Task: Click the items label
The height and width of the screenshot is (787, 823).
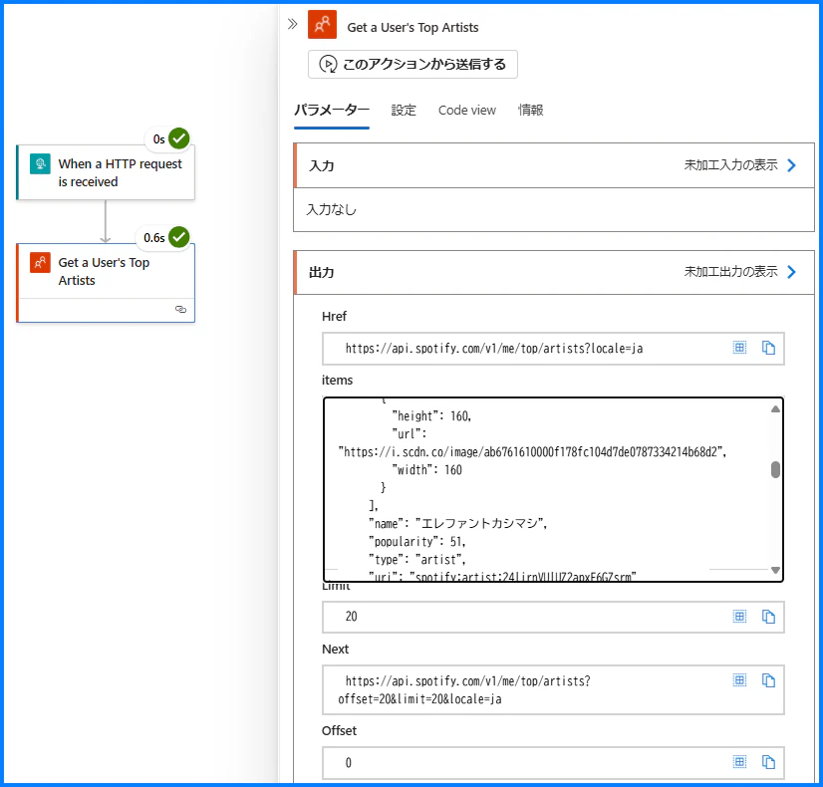Action: point(337,380)
